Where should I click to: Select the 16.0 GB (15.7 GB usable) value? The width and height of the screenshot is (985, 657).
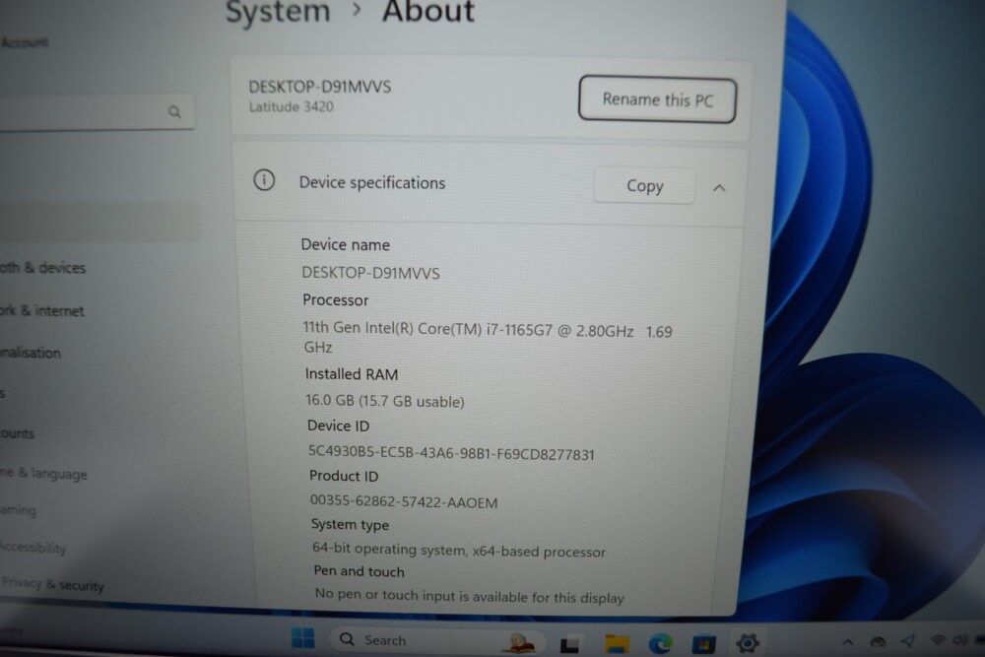(384, 401)
